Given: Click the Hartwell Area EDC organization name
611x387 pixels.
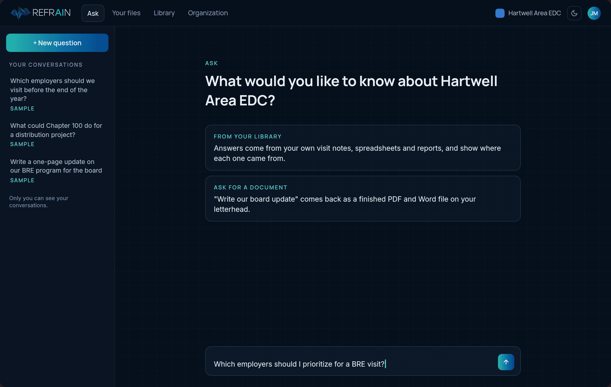Looking at the screenshot, I should point(534,13).
